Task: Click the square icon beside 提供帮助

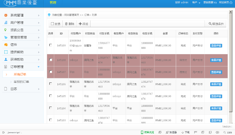Action: tap(6, 52)
